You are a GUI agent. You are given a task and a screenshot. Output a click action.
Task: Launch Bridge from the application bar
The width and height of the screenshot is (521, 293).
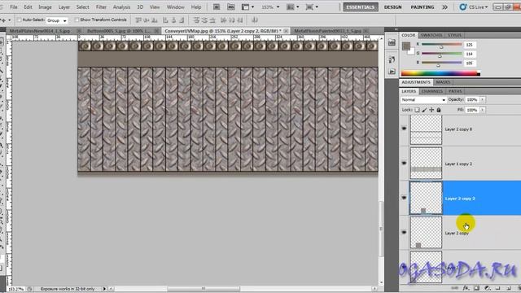pos(217,7)
